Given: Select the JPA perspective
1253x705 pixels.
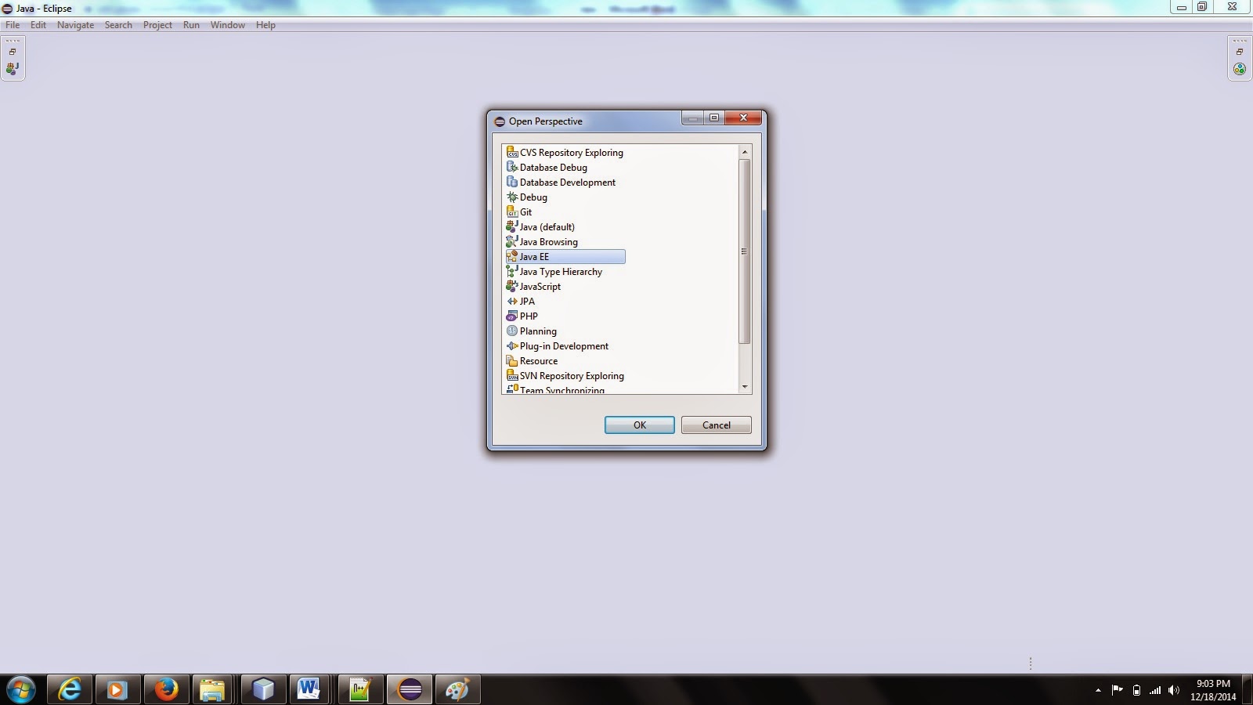Looking at the screenshot, I should 521,302.
